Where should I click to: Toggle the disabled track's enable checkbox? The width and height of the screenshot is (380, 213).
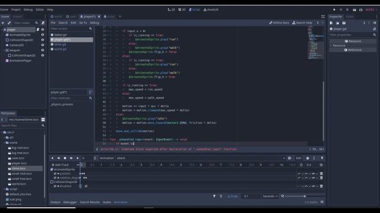pos(55,186)
